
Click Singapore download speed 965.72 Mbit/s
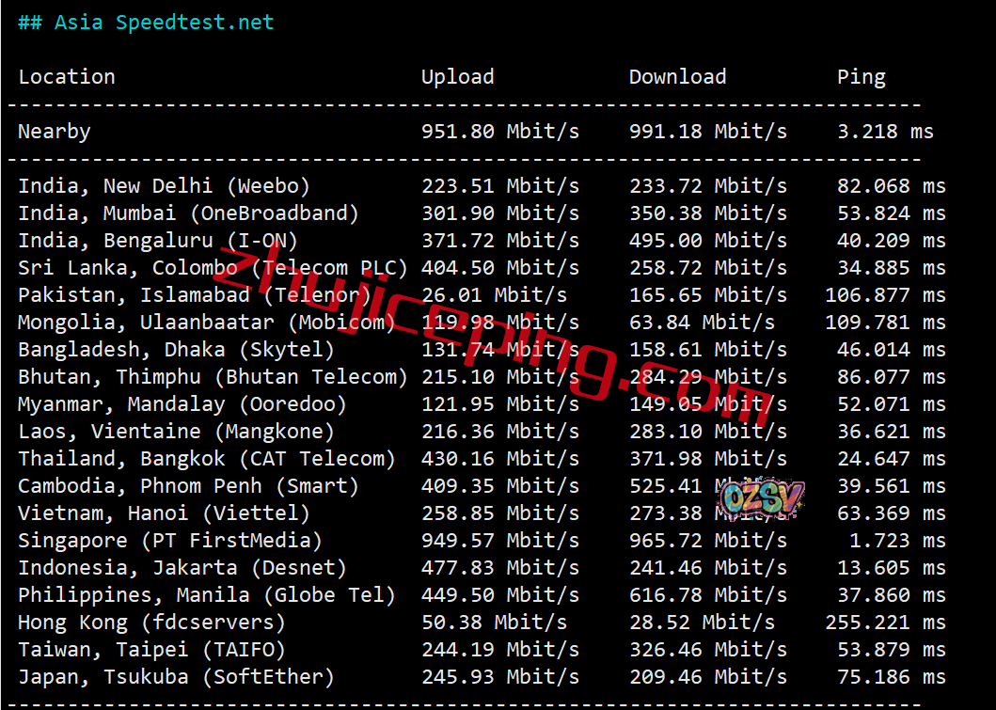[x=707, y=541]
